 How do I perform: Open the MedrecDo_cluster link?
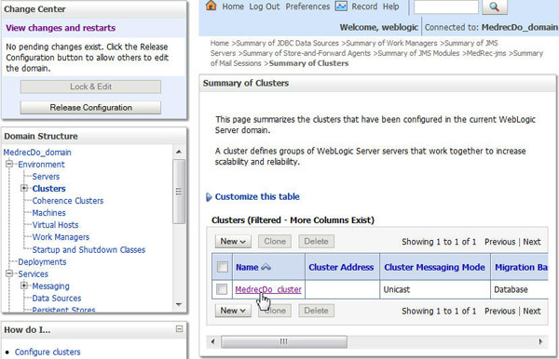[x=268, y=289]
